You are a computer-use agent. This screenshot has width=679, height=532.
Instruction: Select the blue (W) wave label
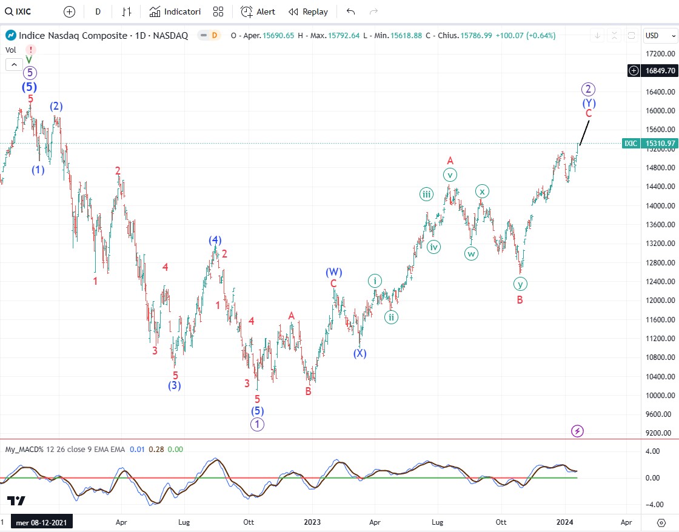tap(334, 272)
